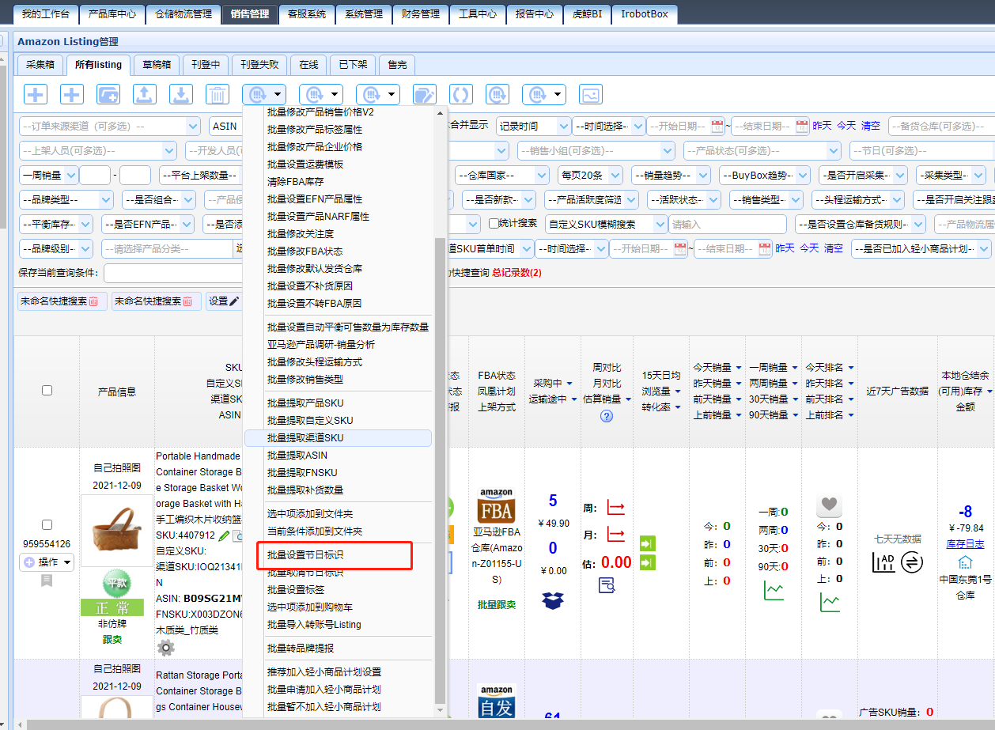995x730 pixels.
Task: Open the 报告中心 top navigation tab
Action: click(x=534, y=13)
